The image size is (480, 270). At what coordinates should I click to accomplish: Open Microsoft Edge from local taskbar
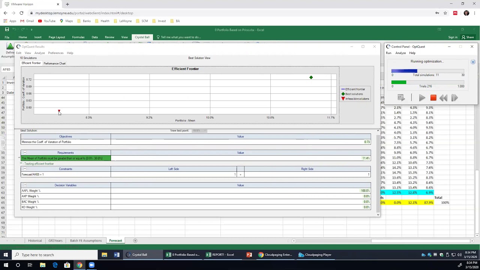coord(55,265)
